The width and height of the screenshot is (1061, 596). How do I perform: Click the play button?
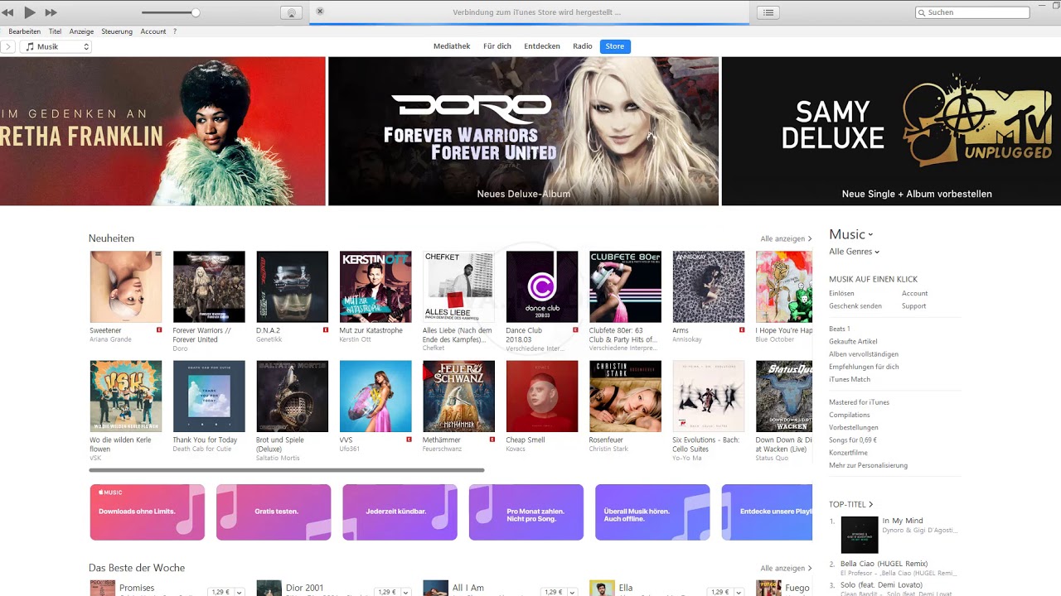point(30,12)
